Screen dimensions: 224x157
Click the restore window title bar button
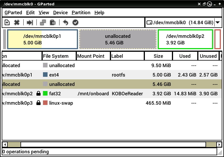pyautogui.click(x=204, y=4)
